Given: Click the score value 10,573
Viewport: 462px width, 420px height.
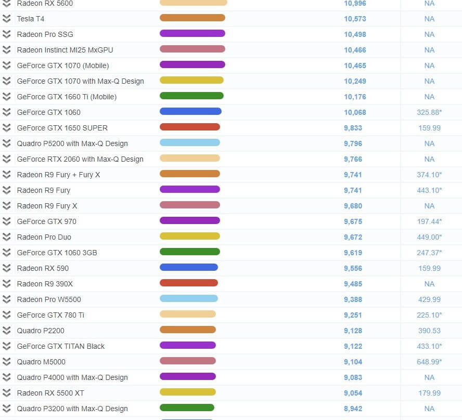Looking at the screenshot, I should (355, 19).
